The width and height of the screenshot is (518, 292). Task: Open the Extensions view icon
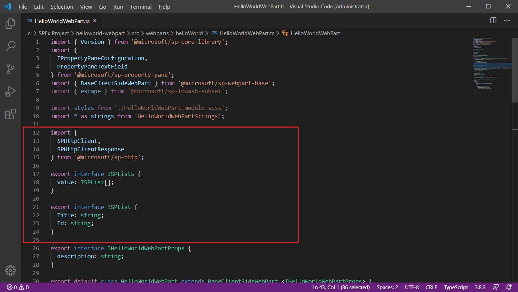tap(10, 114)
